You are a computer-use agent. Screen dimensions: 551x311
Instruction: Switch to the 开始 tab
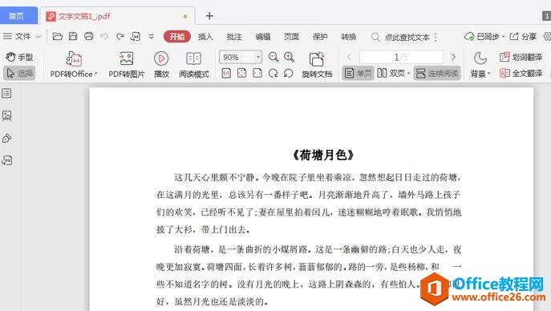tap(177, 37)
